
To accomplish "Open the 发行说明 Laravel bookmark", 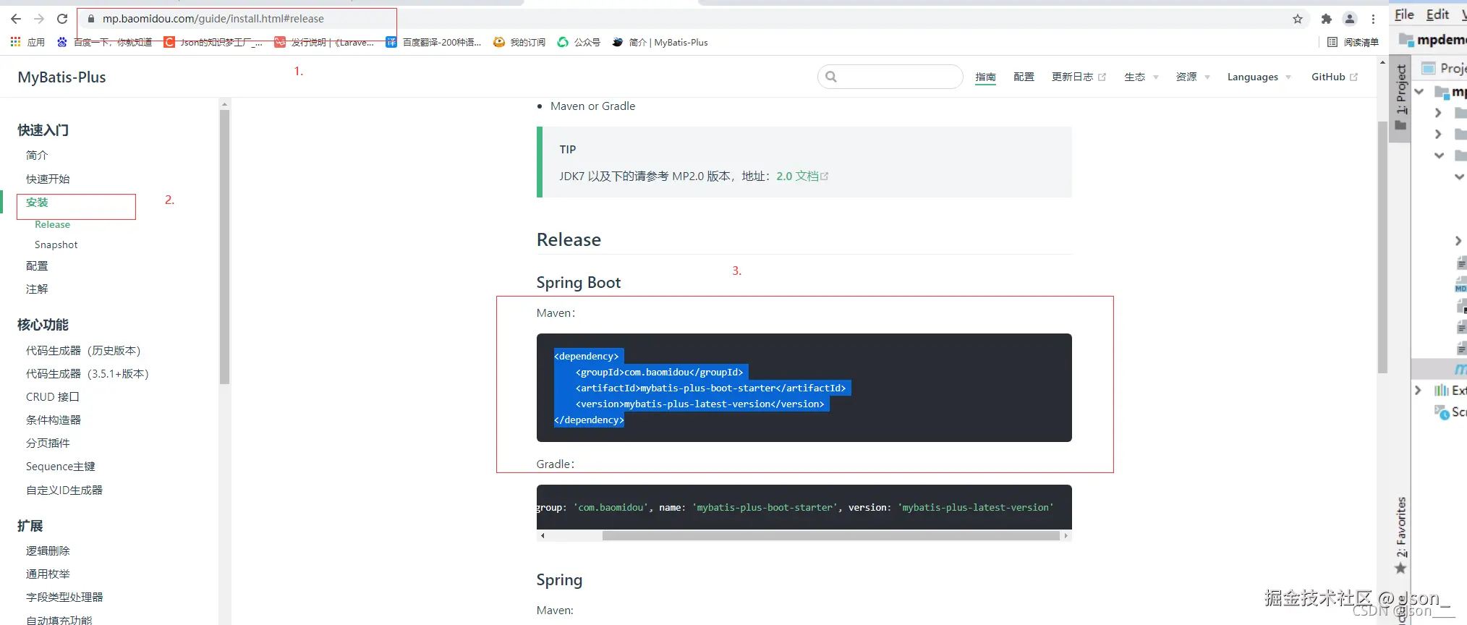I will [x=325, y=43].
